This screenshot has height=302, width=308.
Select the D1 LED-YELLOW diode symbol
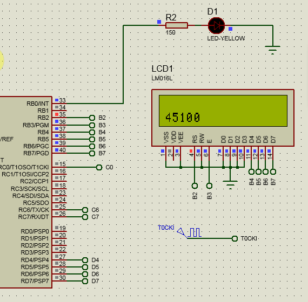[x=216, y=25]
